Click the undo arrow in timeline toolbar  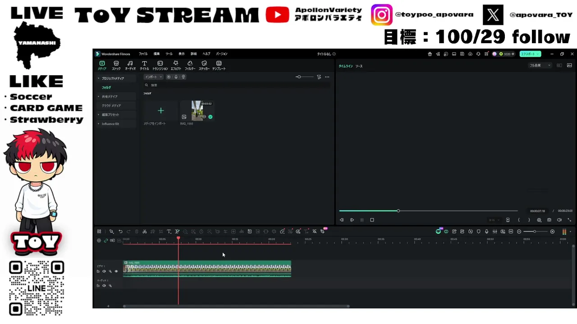(120, 231)
